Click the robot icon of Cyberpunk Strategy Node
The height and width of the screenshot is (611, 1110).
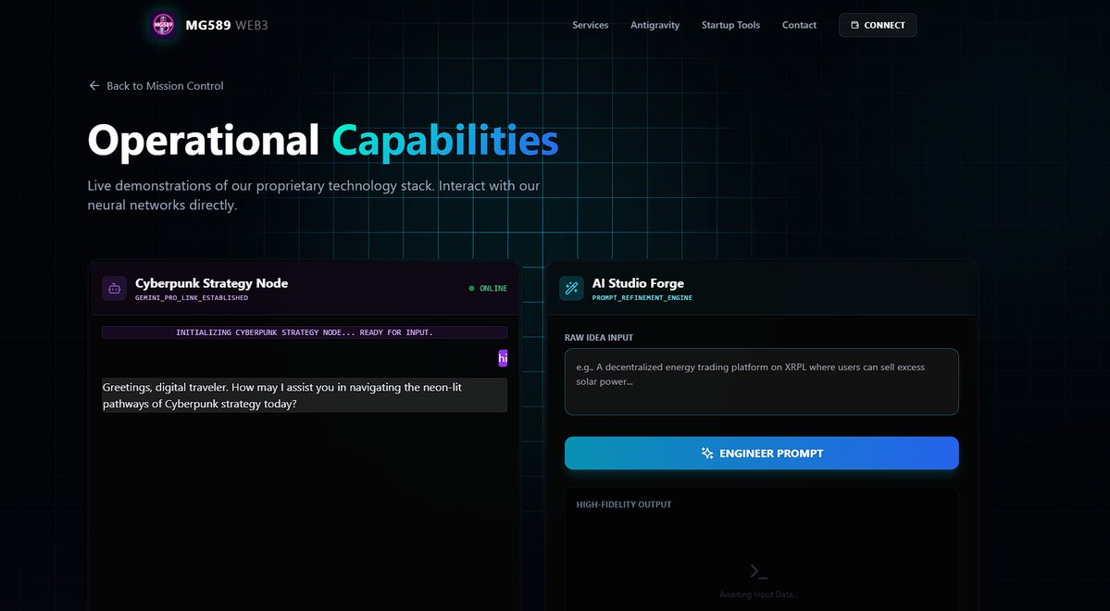point(114,288)
